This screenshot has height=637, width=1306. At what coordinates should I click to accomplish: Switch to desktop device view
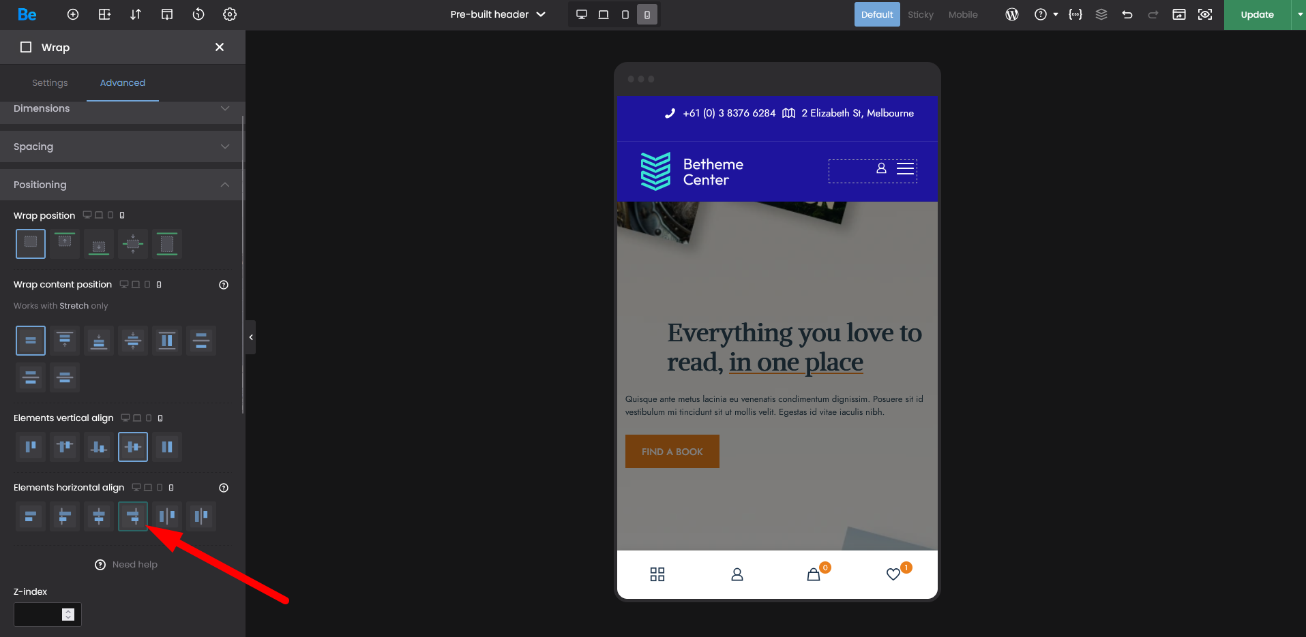(582, 14)
